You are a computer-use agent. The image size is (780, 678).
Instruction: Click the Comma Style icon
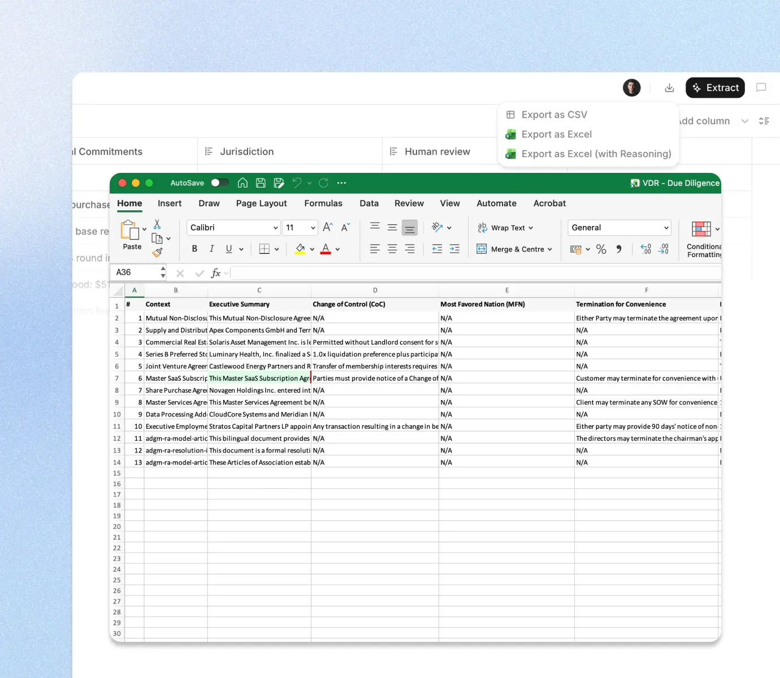[x=619, y=249]
